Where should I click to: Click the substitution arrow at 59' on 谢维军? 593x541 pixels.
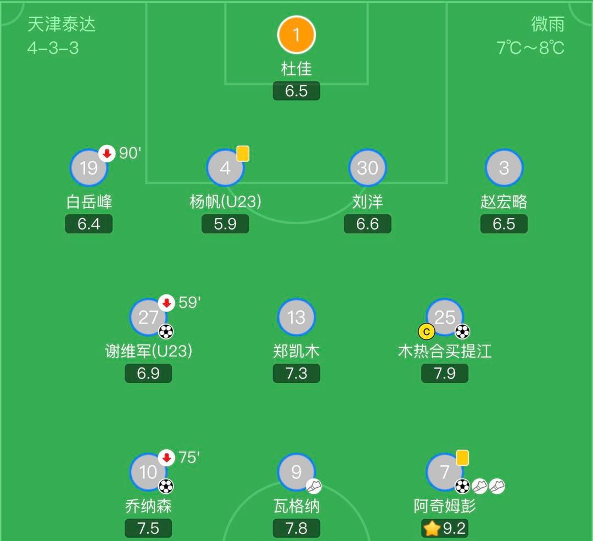point(166,302)
